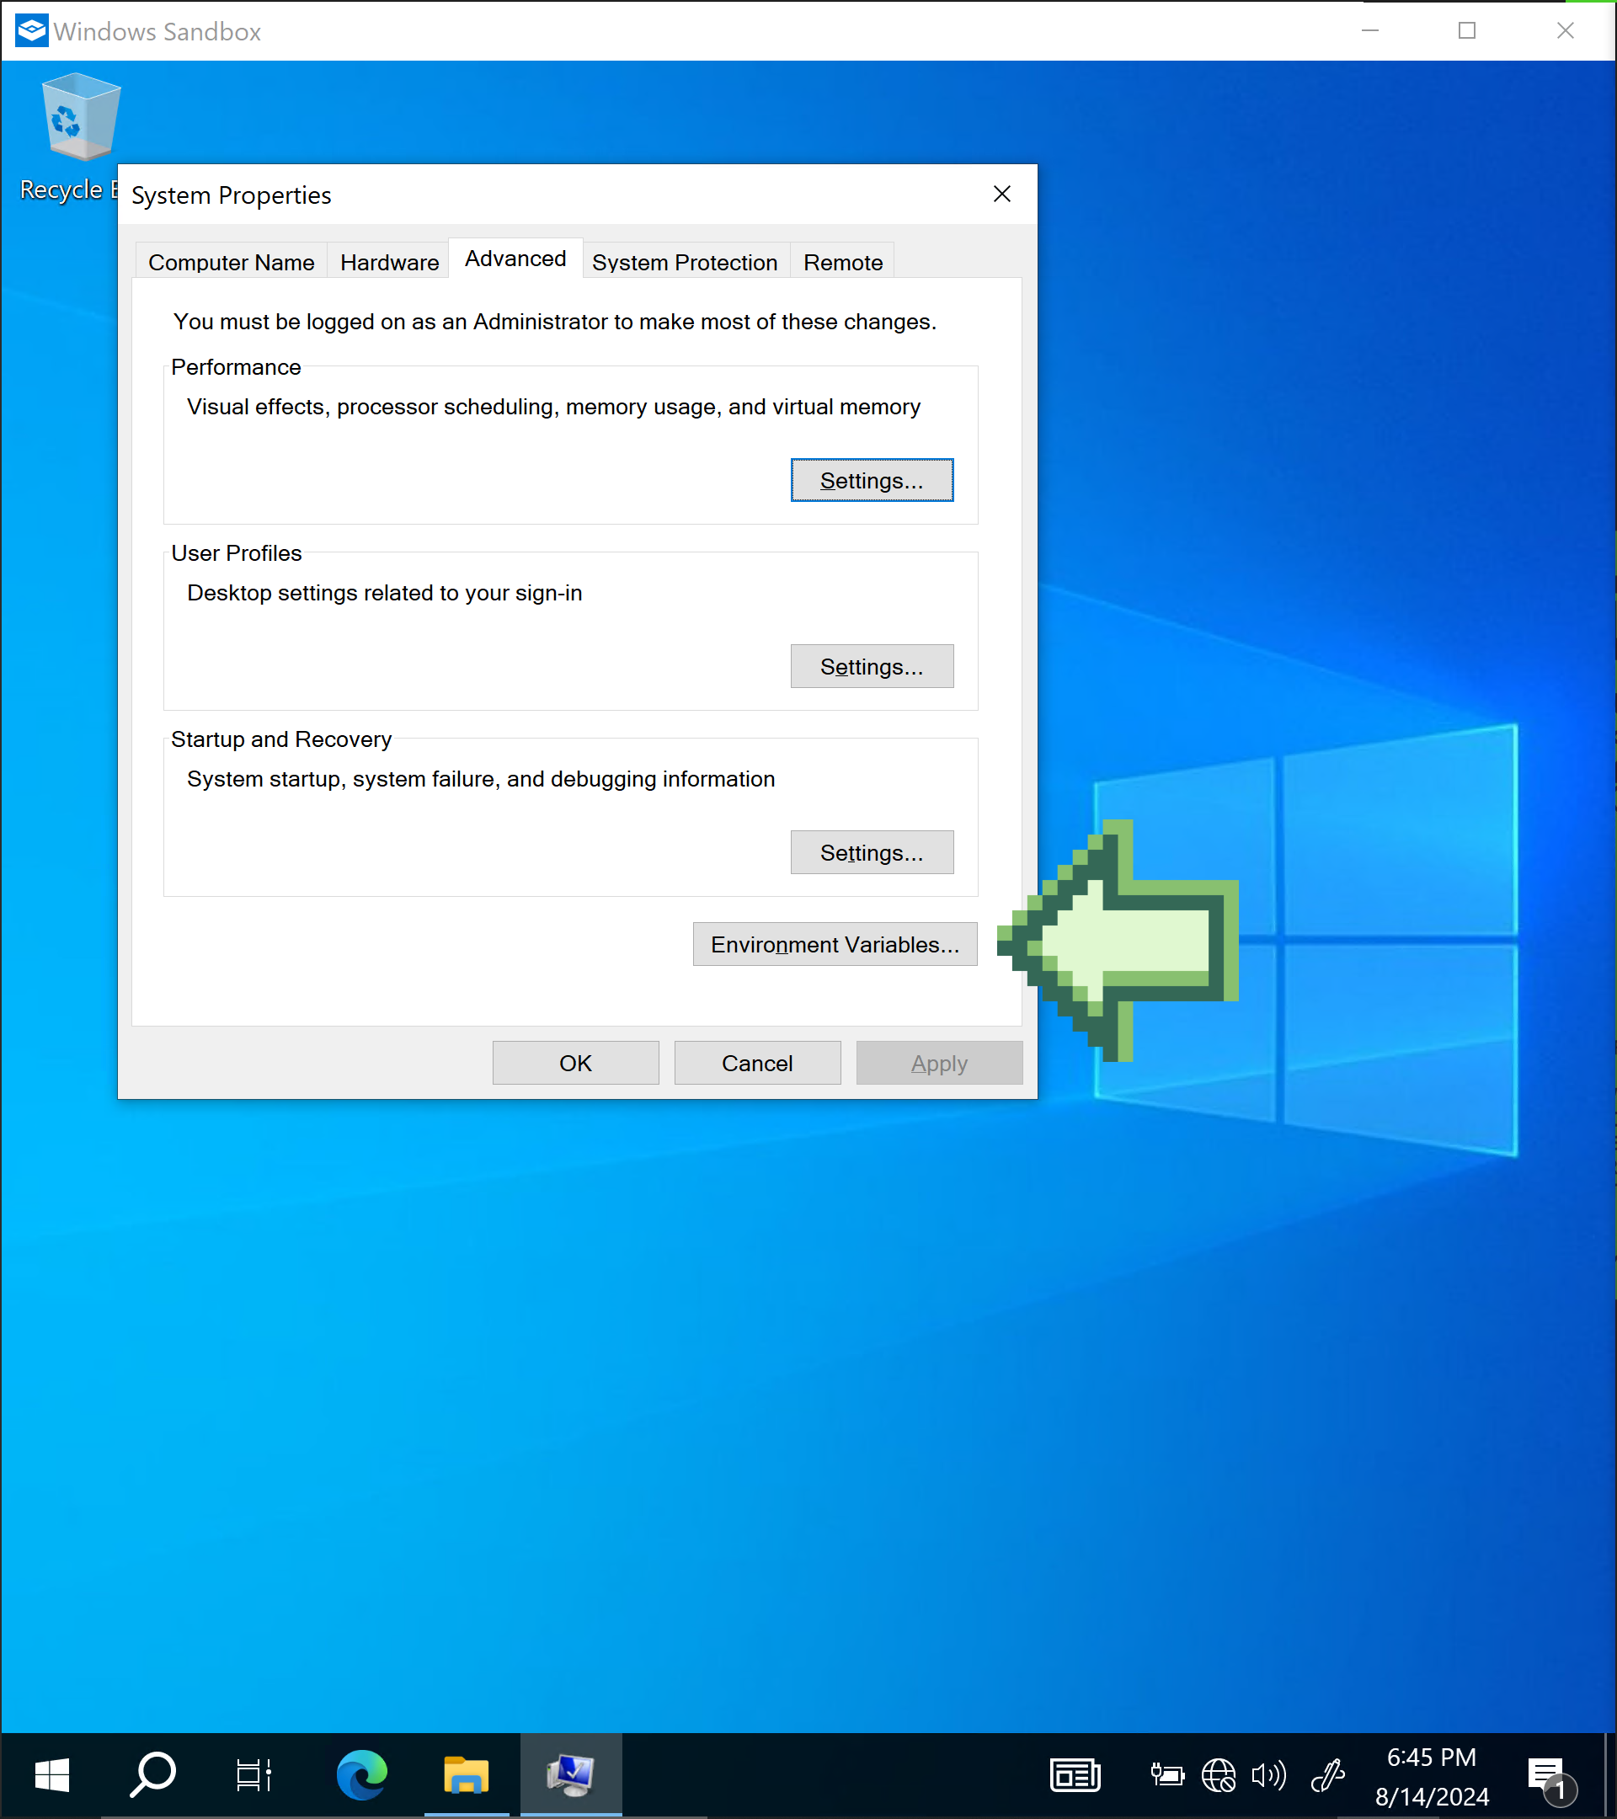Open Windows Search
1617x1819 pixels.
click(x=152, y=1774)
